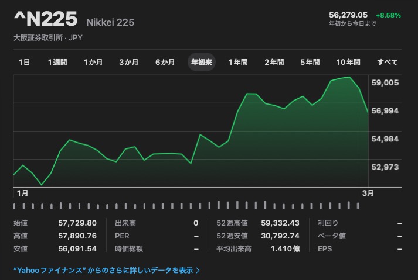Select the すべて range tab

tap(388, 62)
